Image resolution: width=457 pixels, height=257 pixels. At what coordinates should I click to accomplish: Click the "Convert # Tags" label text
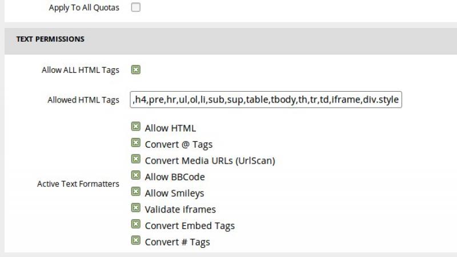pyautogui.click(x=177, y=242)
